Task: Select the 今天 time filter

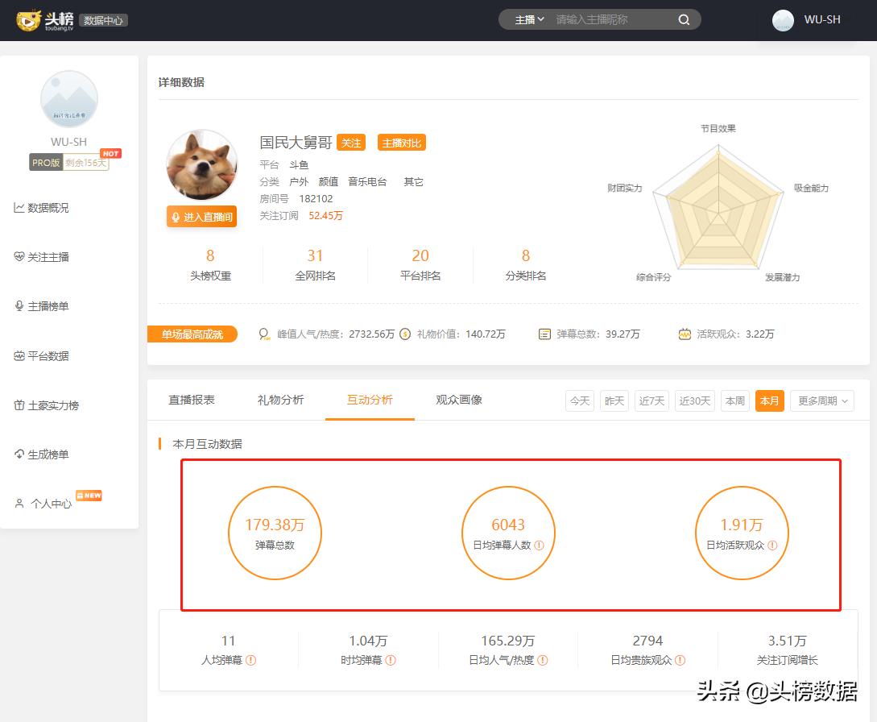Action: click(x=579, y=400)
